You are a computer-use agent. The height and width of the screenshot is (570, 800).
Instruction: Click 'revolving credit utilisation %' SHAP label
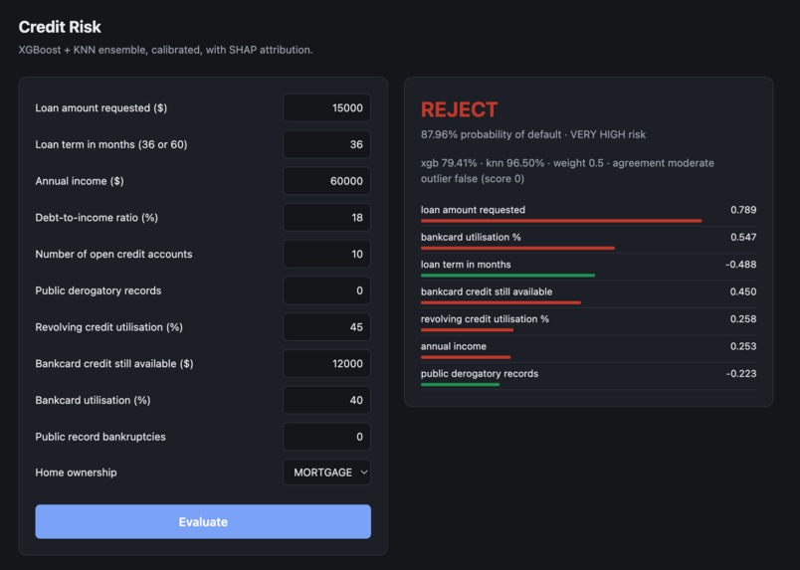(486, 319)
